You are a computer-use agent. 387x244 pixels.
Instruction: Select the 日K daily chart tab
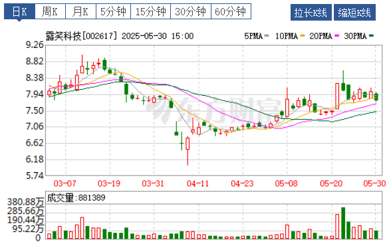click(x=19, y=11)
